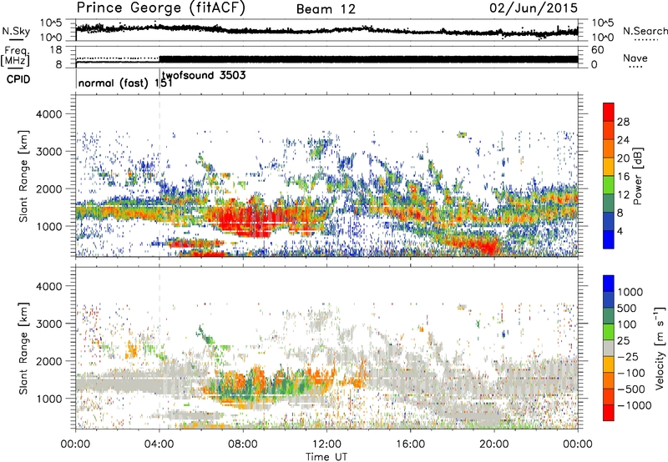Click the '28' power colorbar tick label
Image resolution: width=668 pixels, height=462 pixels.
623,122
